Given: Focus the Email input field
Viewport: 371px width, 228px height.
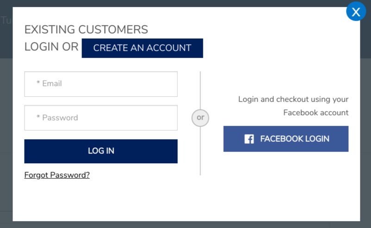Looking at the screenshot, I should [101, 84].
